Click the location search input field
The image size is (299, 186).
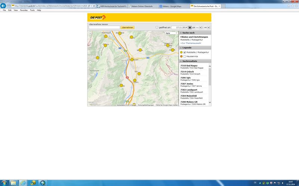pos(104,28)
